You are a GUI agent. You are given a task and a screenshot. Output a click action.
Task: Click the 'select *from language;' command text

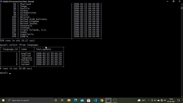(x=24, y=45)
